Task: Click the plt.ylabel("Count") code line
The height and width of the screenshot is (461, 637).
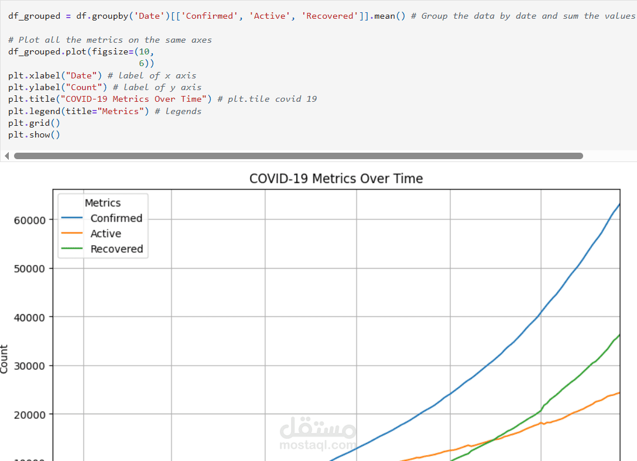Action: (105, 87)
